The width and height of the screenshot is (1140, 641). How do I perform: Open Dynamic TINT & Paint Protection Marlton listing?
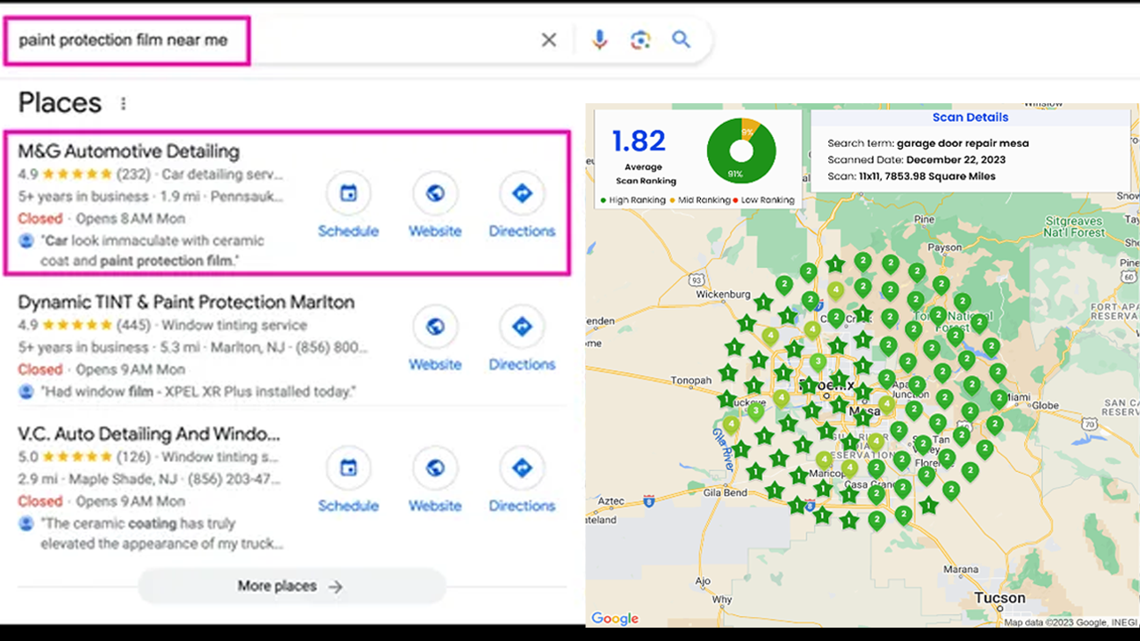coord(186,302)
